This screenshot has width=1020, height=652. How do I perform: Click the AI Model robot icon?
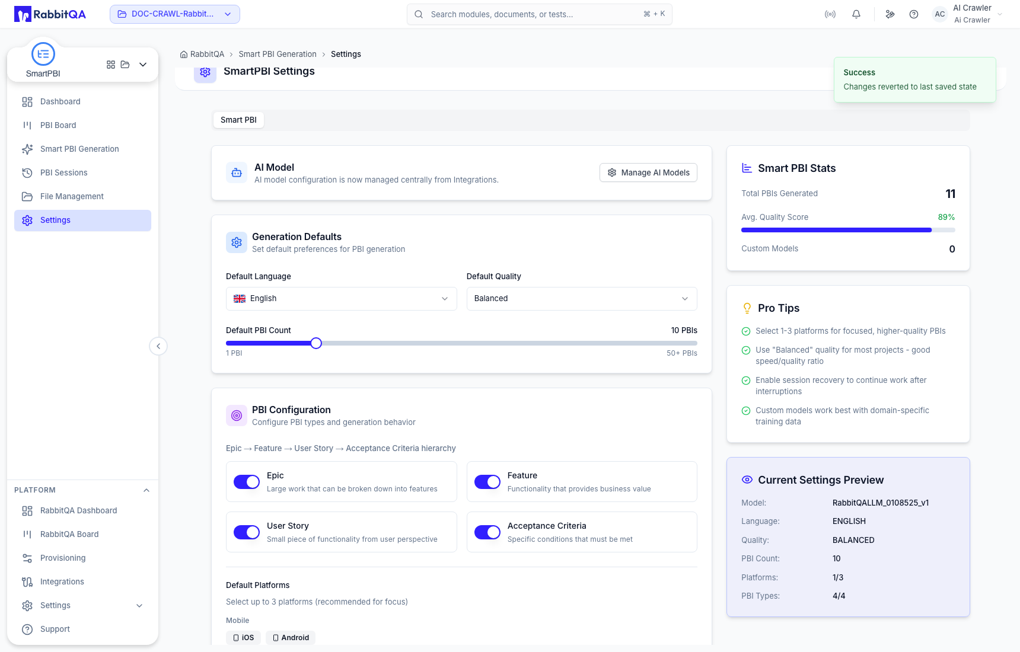237,173
